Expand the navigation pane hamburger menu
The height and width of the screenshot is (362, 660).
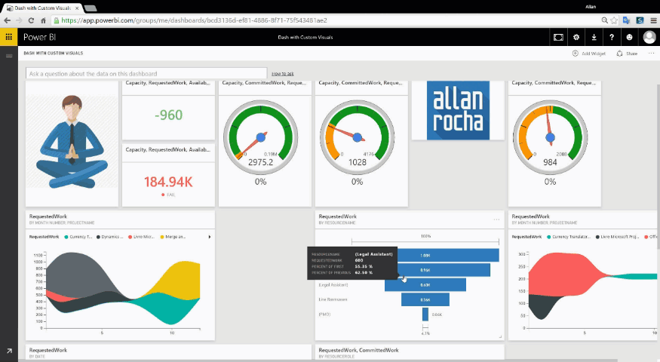click(9, 56)
